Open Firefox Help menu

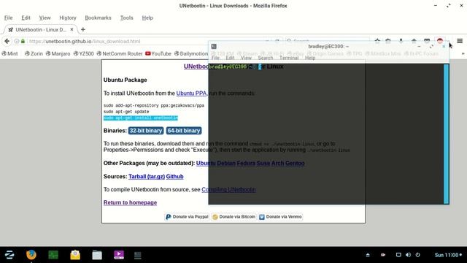147,18
